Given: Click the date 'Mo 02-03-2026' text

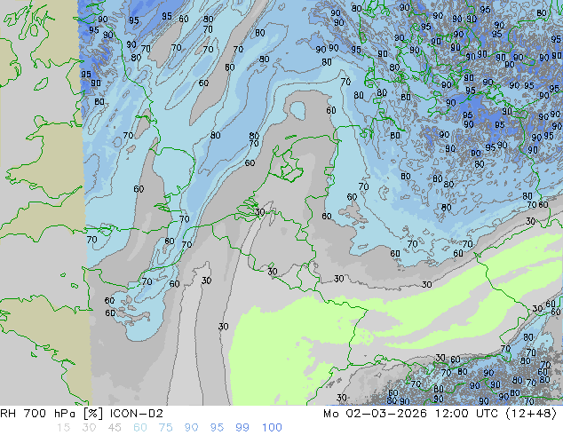Looking at the screenshot, I should coord(375,414).
